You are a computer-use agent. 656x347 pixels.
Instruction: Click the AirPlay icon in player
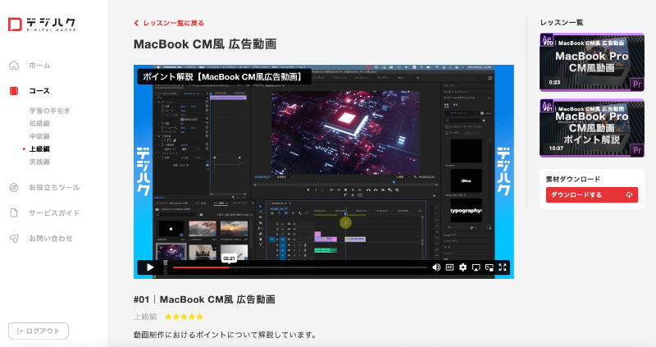pos(476,267)
